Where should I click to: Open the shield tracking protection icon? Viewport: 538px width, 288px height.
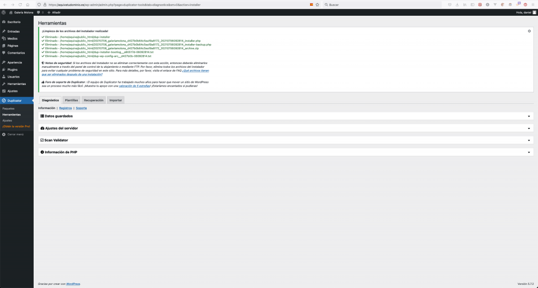39,5
